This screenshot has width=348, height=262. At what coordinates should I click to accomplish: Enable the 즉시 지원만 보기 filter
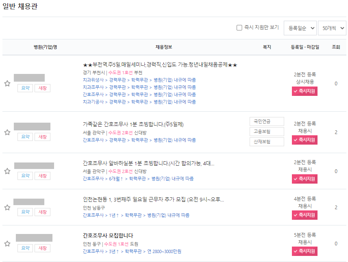click(239, 27)
